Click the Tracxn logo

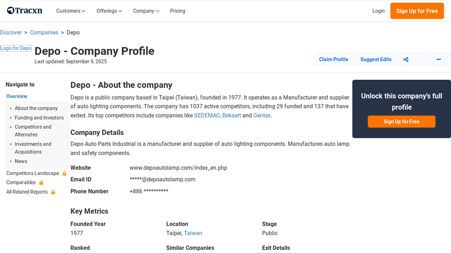point(24,11)
